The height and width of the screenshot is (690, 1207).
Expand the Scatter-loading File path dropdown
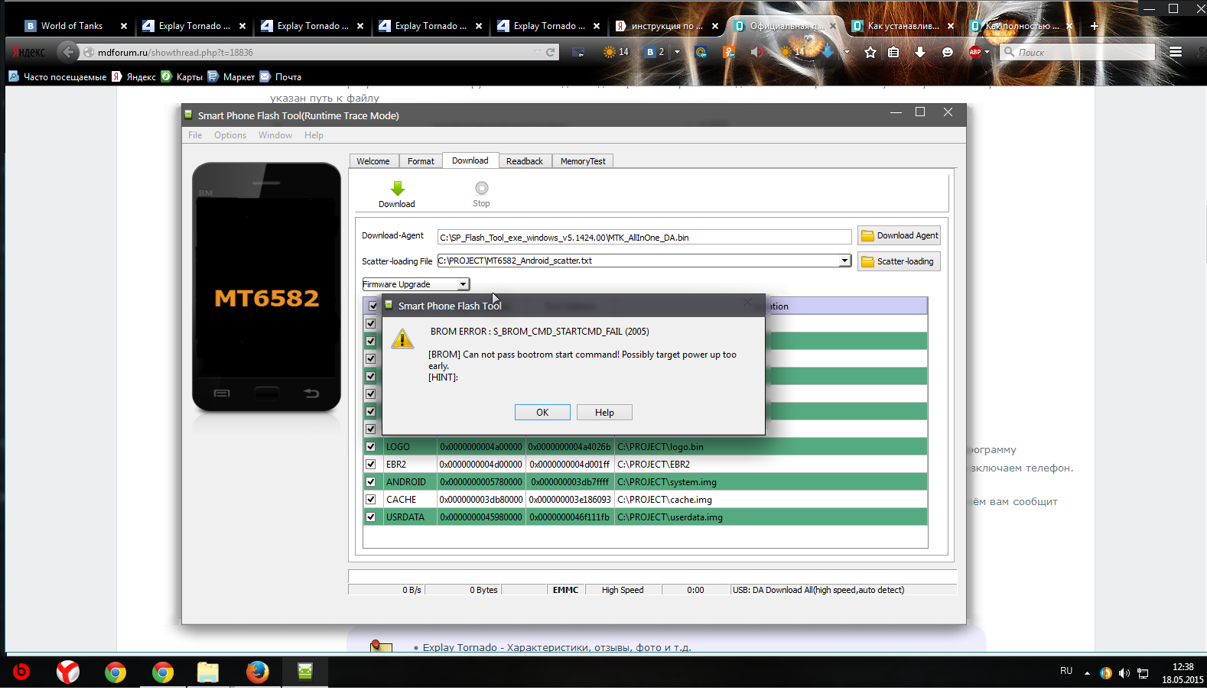pos(844,261)
